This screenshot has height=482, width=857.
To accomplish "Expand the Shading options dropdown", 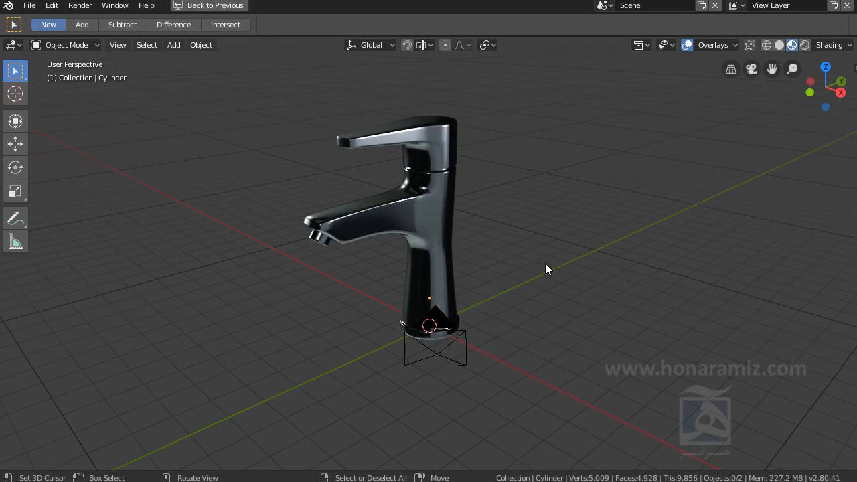I will pyautogui.click(x=834, y=45).
